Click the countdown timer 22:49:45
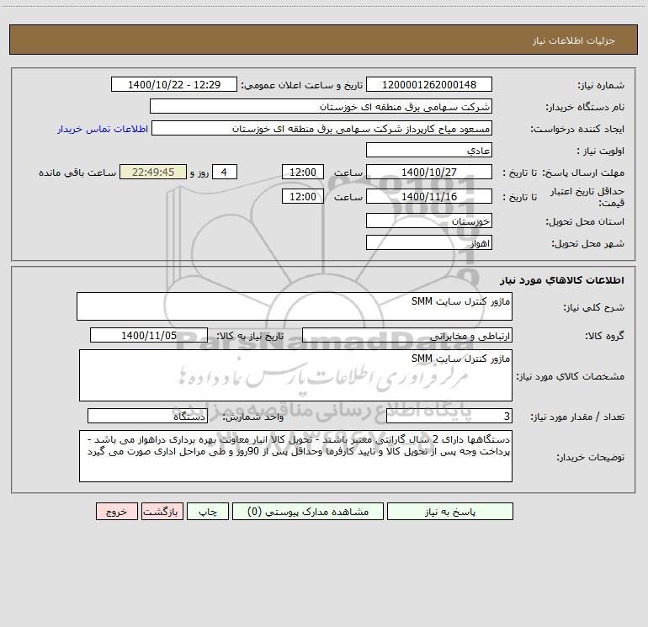 click(x=153, y=172)
